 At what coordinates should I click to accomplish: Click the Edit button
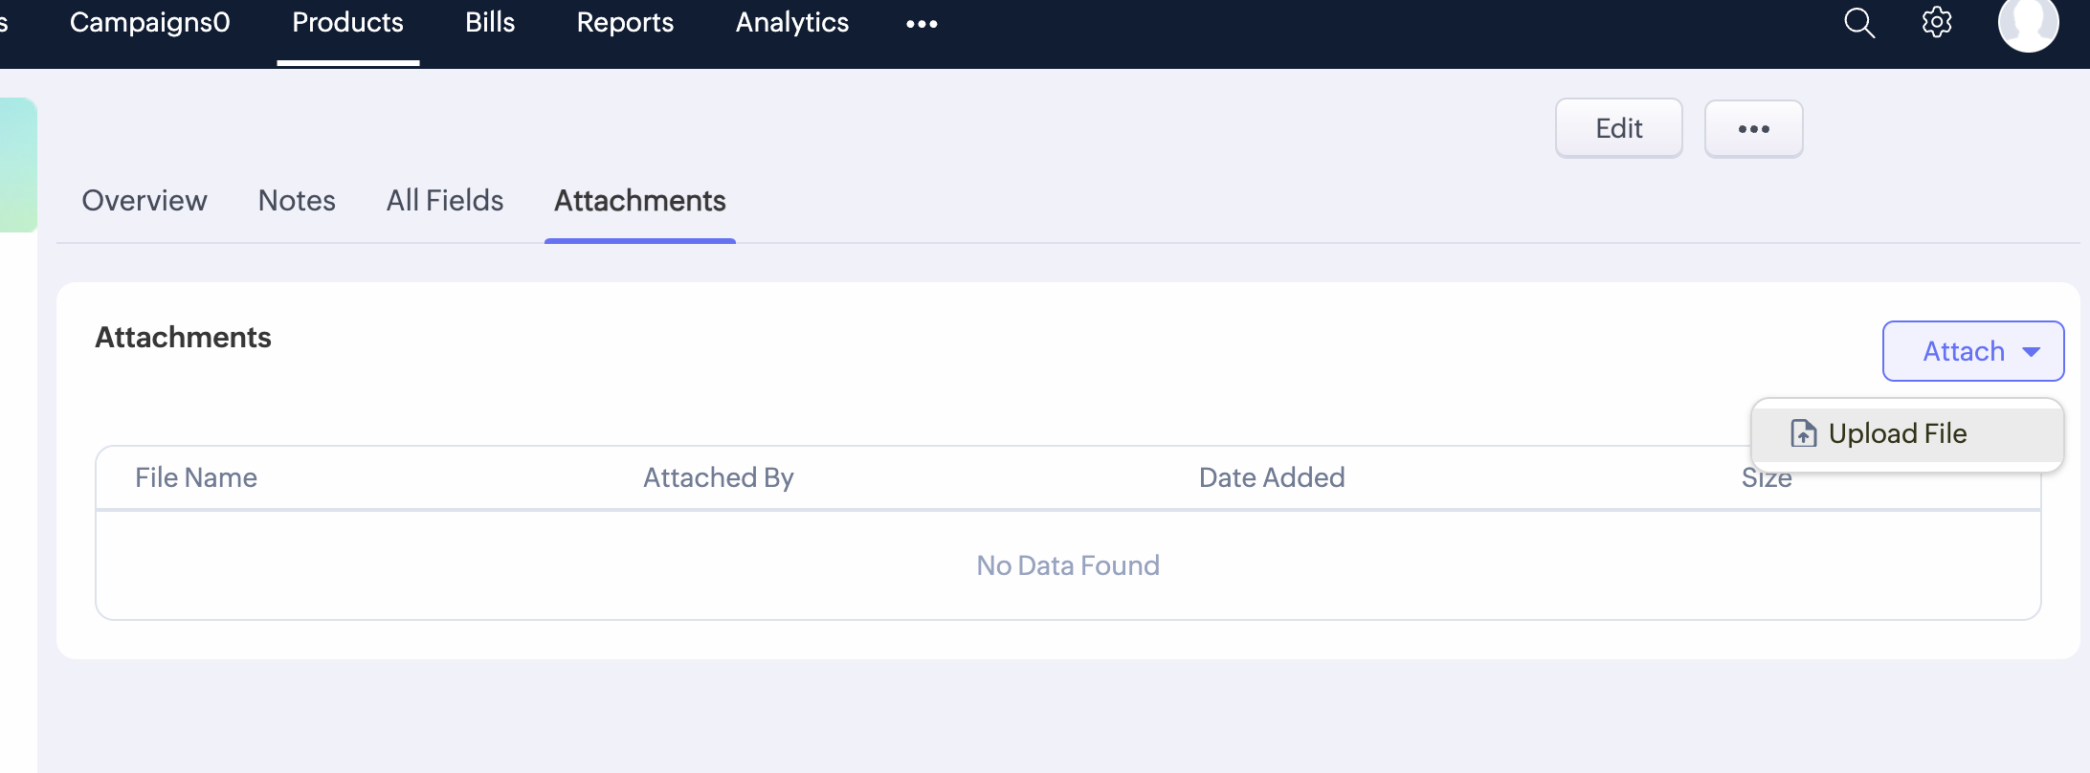(x=1618, y=128)
